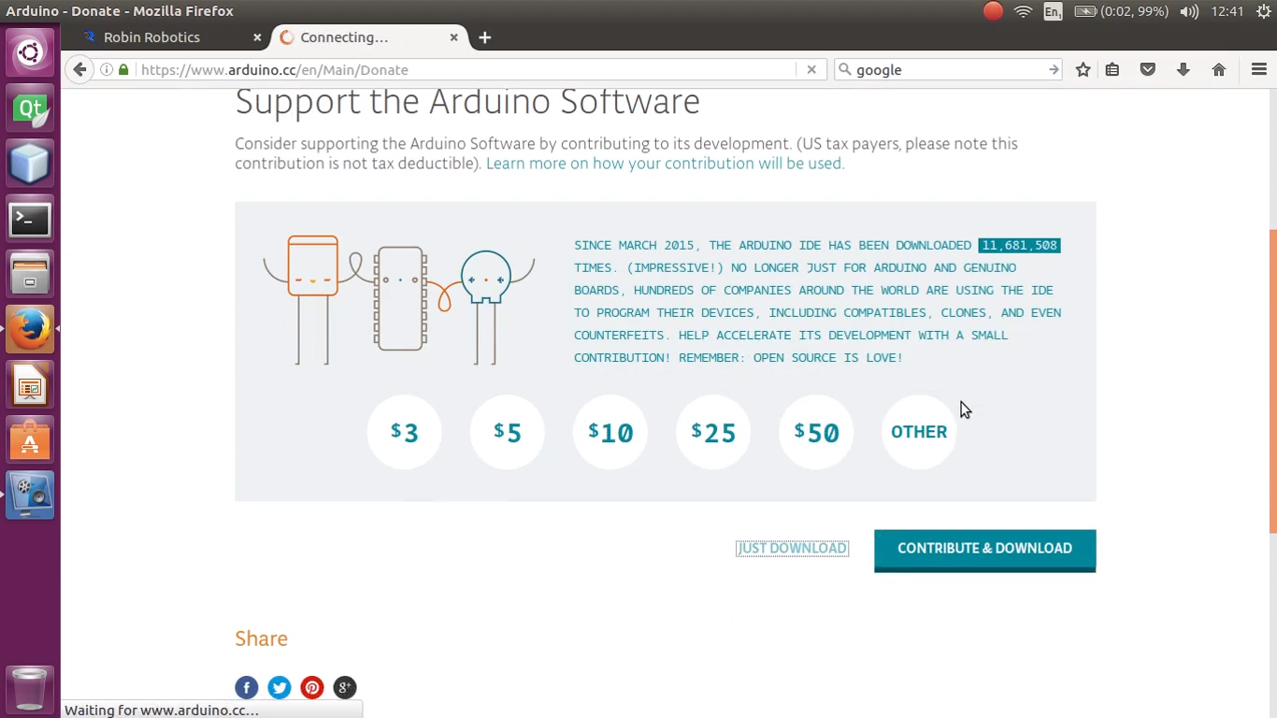
Task: Click CONTRIBUTE & DOWNLOAD
Action: click(984, 550)
